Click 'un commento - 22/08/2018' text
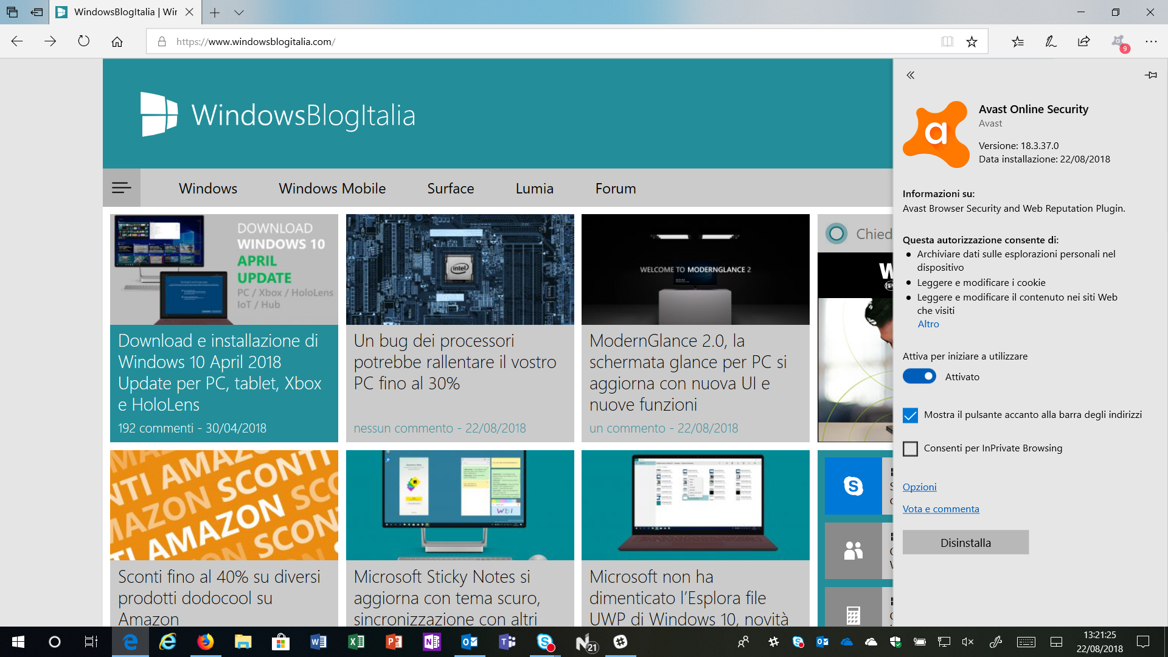This screenshot has width=1168, height=657. (x=664, y=428)
